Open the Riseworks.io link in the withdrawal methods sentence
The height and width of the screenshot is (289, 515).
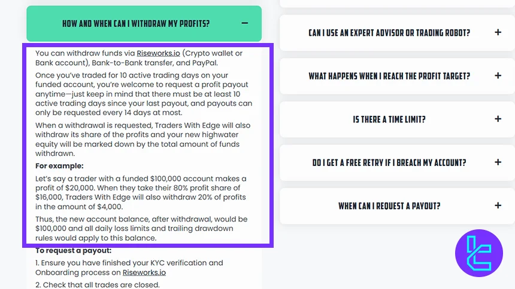[x=159, y=53]
